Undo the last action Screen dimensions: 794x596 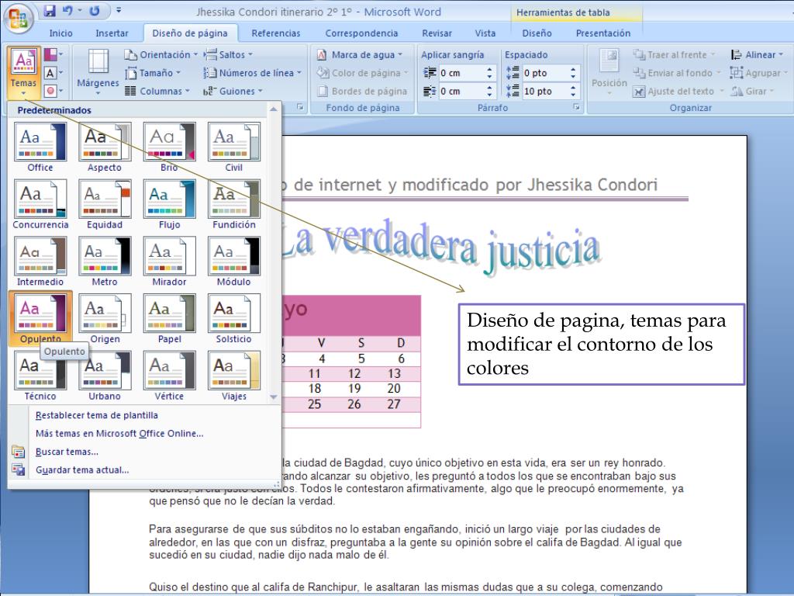tap(67, 11)
